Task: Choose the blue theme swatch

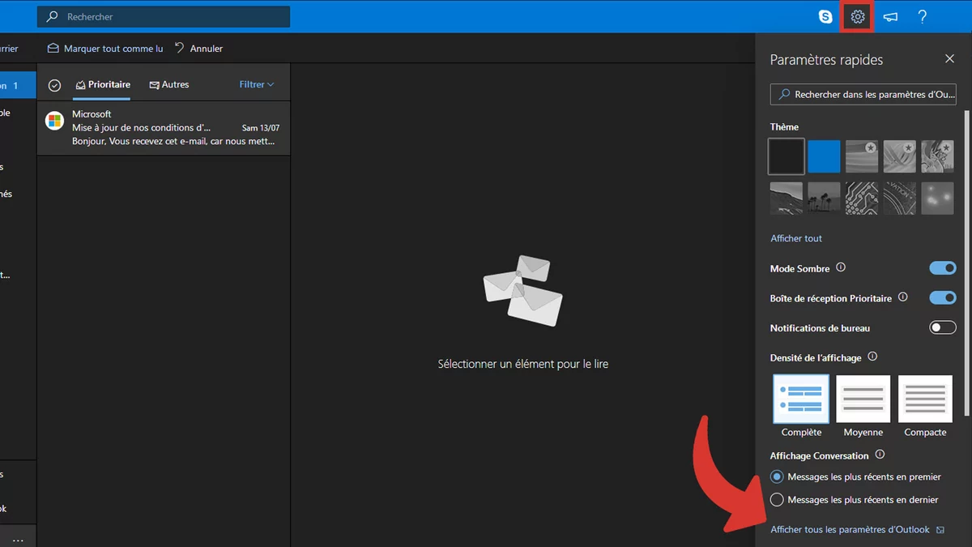Action: (x=825, y=156)
